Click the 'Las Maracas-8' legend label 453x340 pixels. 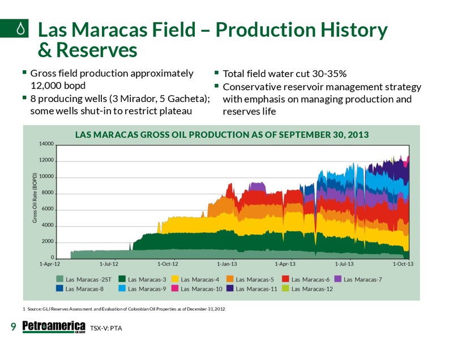tap(84, 289)
